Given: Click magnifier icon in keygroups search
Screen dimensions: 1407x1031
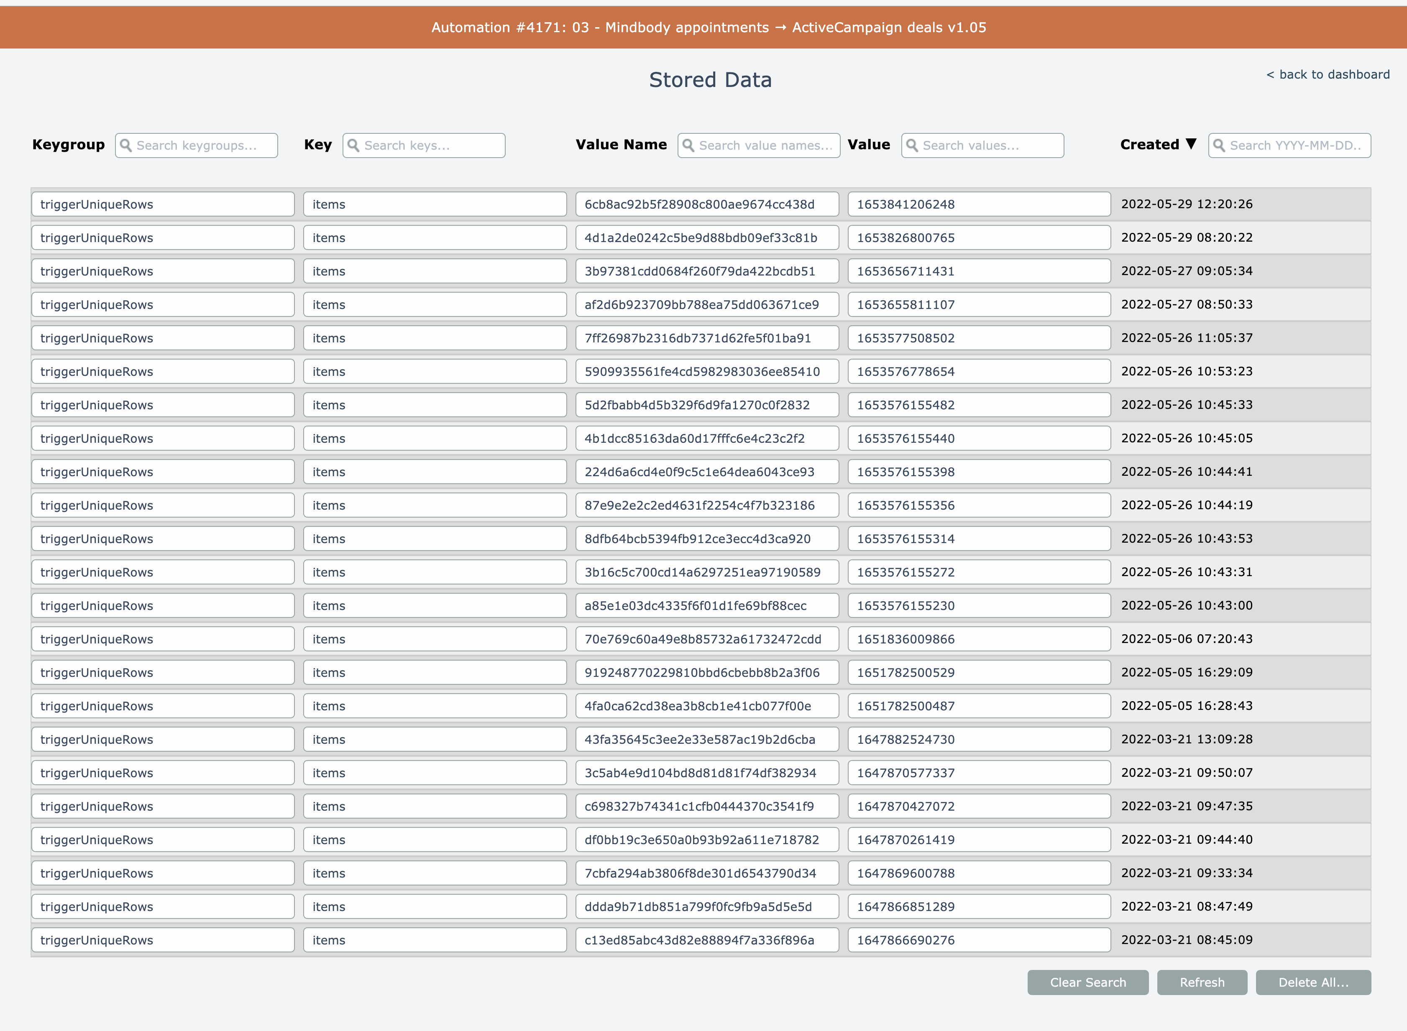Looking at the screenshot, I should [x=125, y=145].
